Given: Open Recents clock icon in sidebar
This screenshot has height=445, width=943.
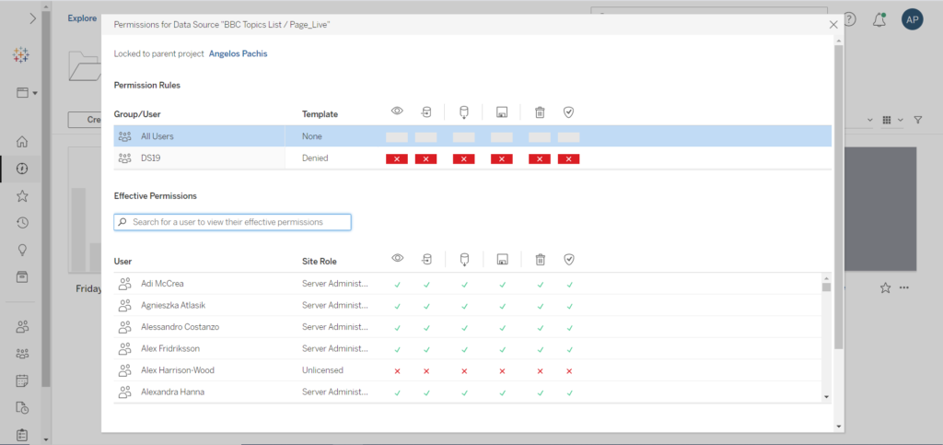Looking at the screenshot, I should (22, 223).
